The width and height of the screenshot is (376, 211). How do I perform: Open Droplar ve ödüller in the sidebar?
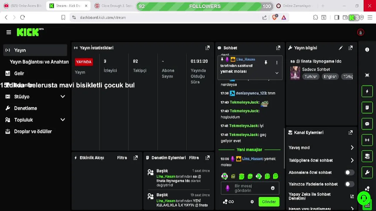coord(33,131)
